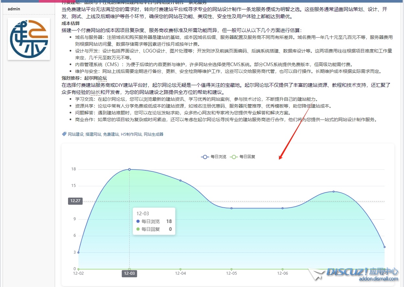The image size is (404, 287).
Task: Click the 网站生成器 tag link
Action: (154, 134)
